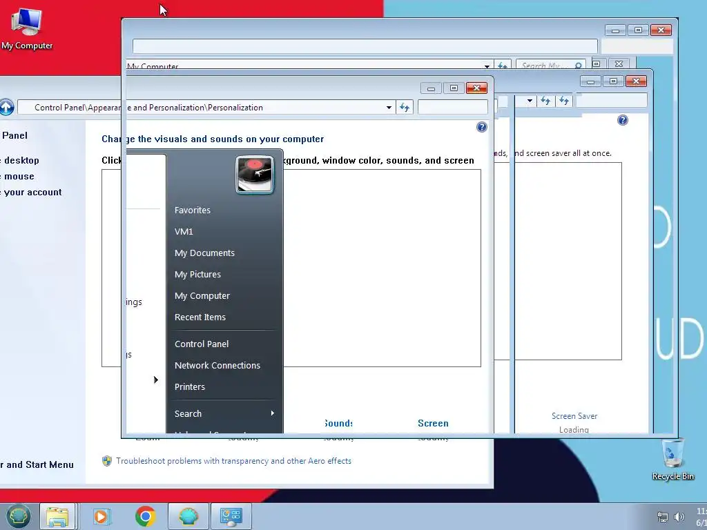Refresh the Personalization address bar
Image resolution: width=707 pixels, height=530 pixels.
(405, 107)
